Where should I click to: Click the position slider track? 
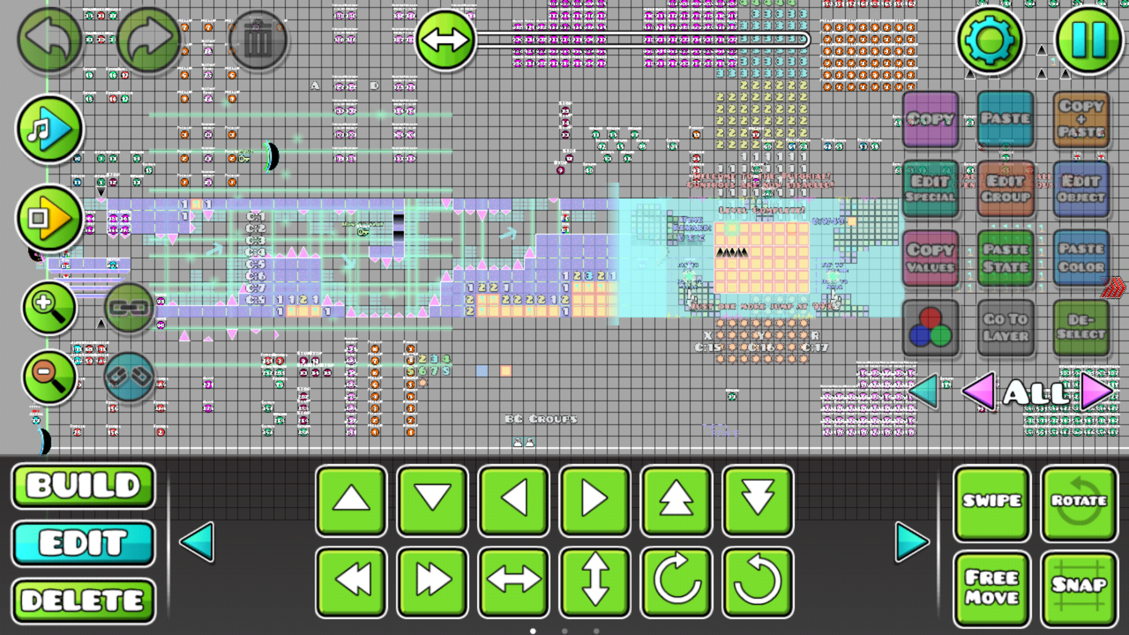tap(643, 40)
